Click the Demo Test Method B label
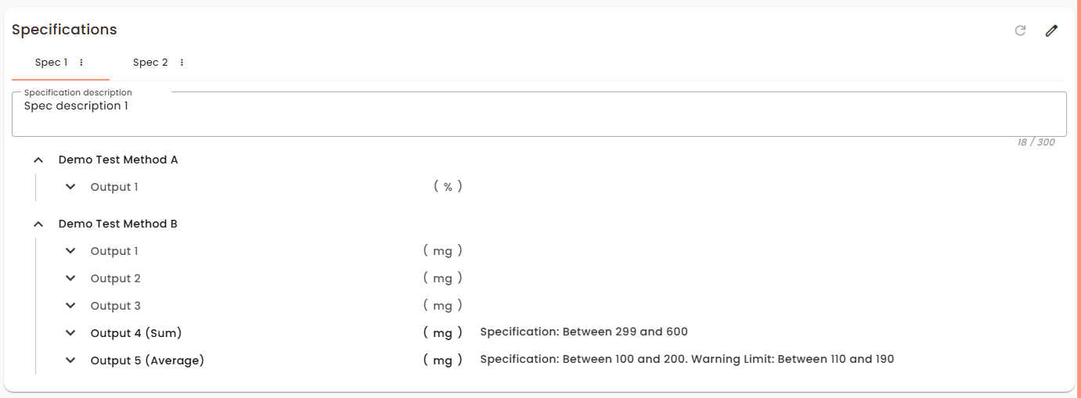Screen dimensions: 1081x398 click(x=118, y=224)
